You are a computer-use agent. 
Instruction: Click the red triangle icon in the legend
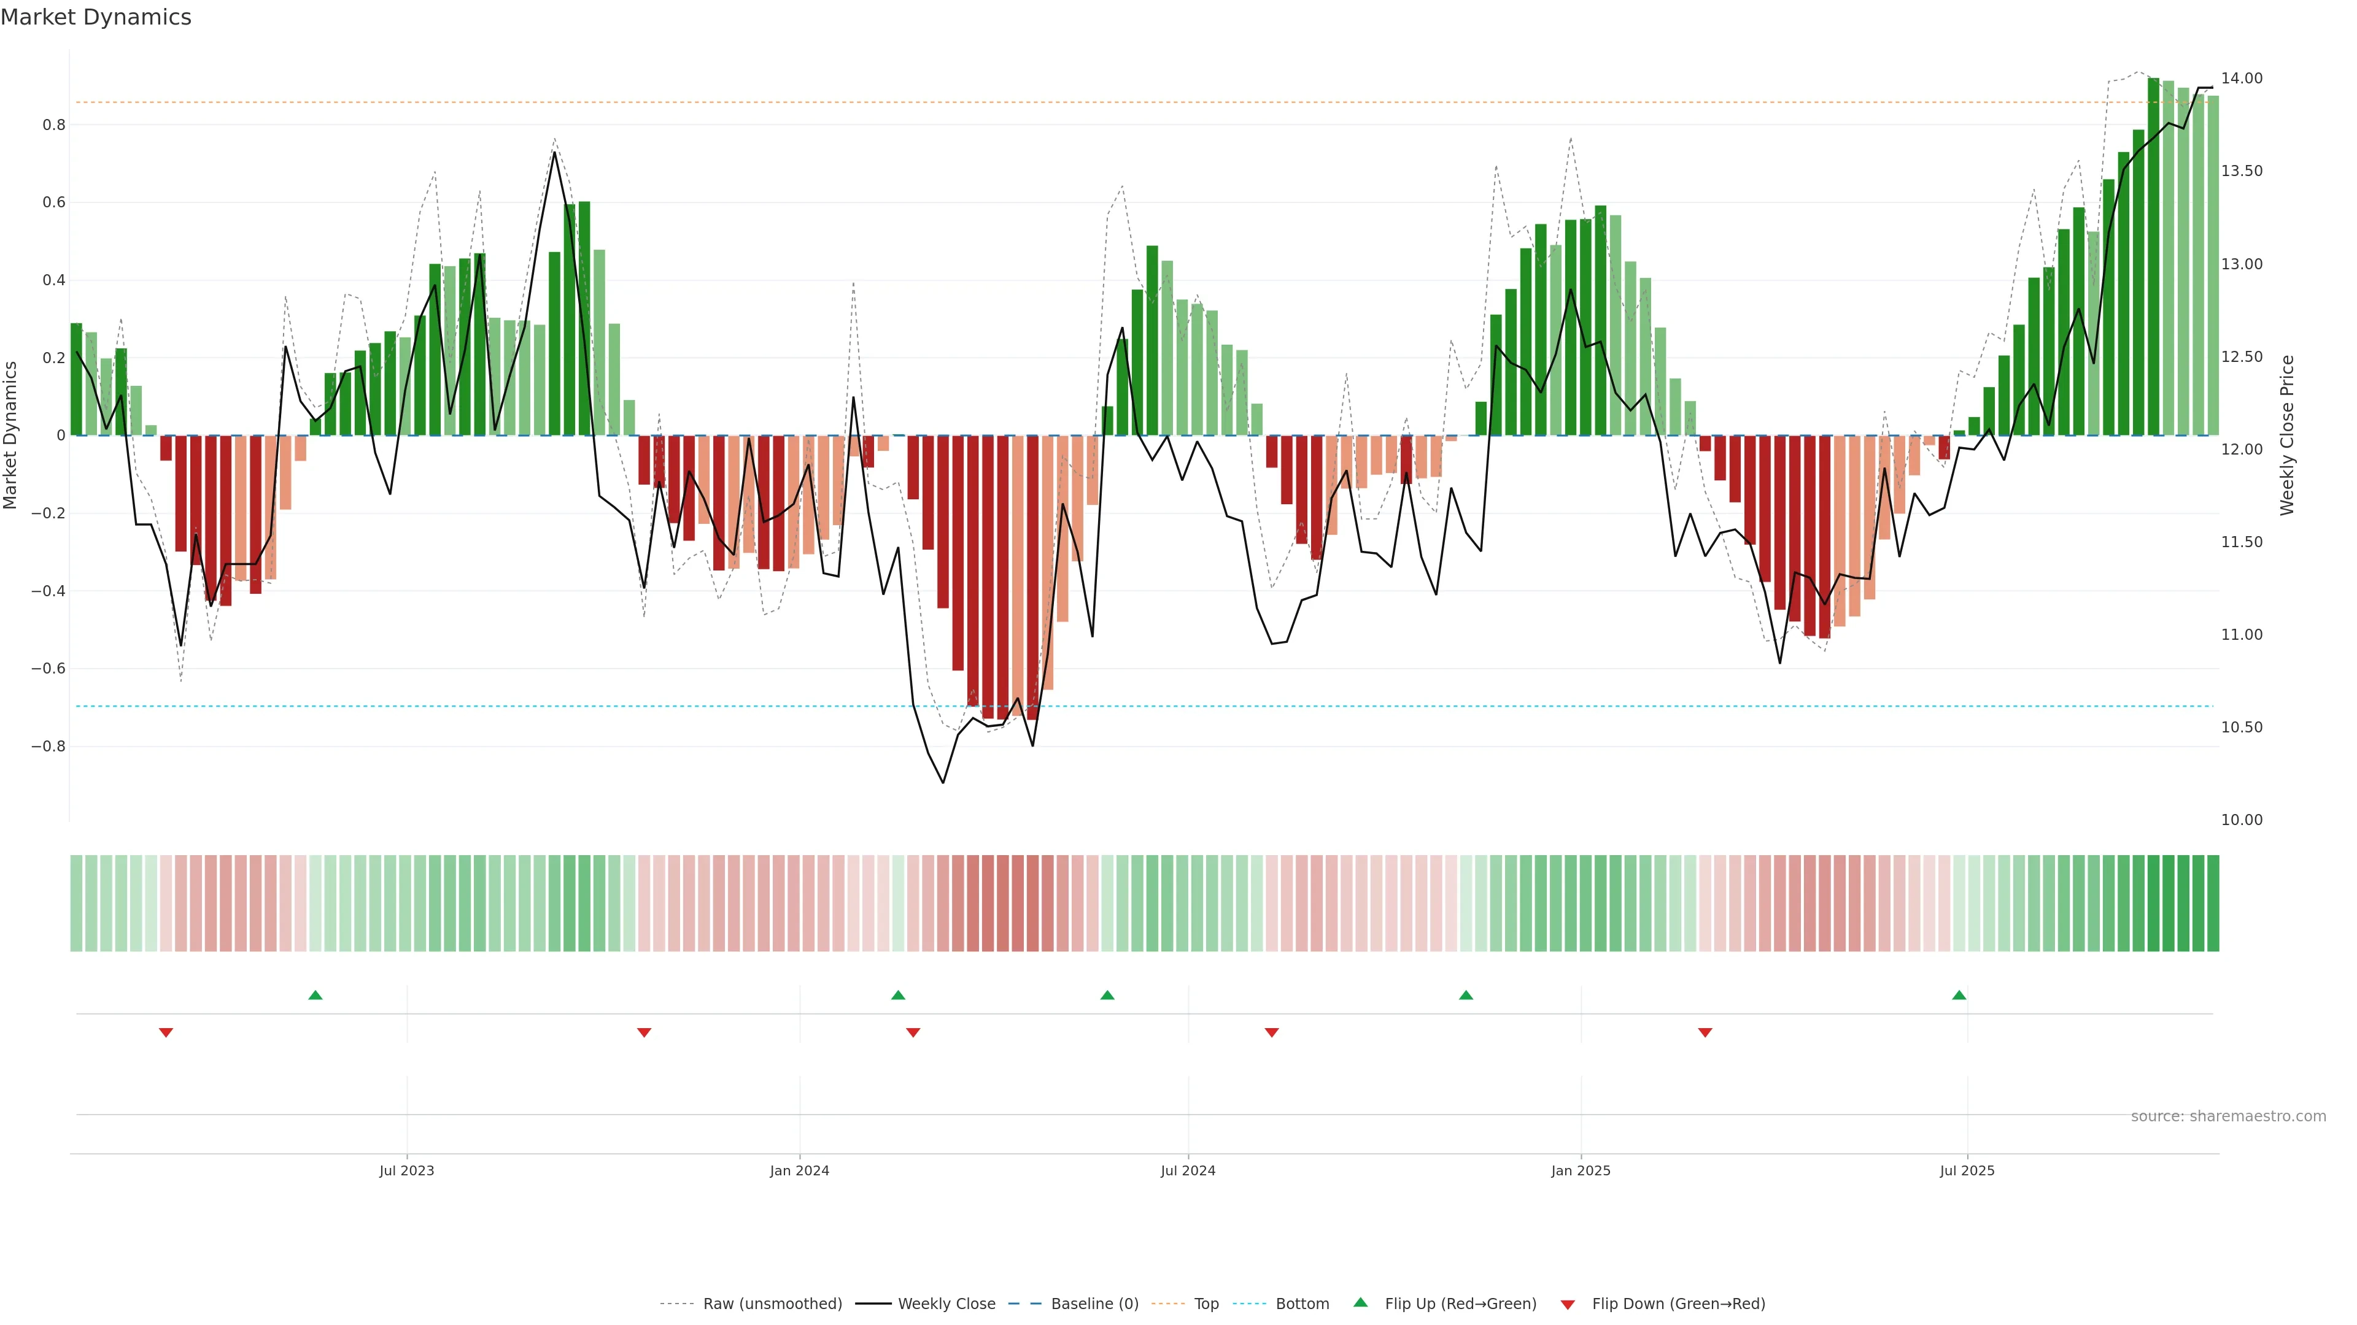pos(1568,1305)
